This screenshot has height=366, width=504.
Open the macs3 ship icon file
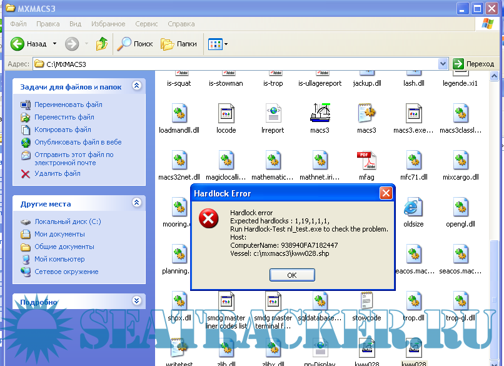320,114
